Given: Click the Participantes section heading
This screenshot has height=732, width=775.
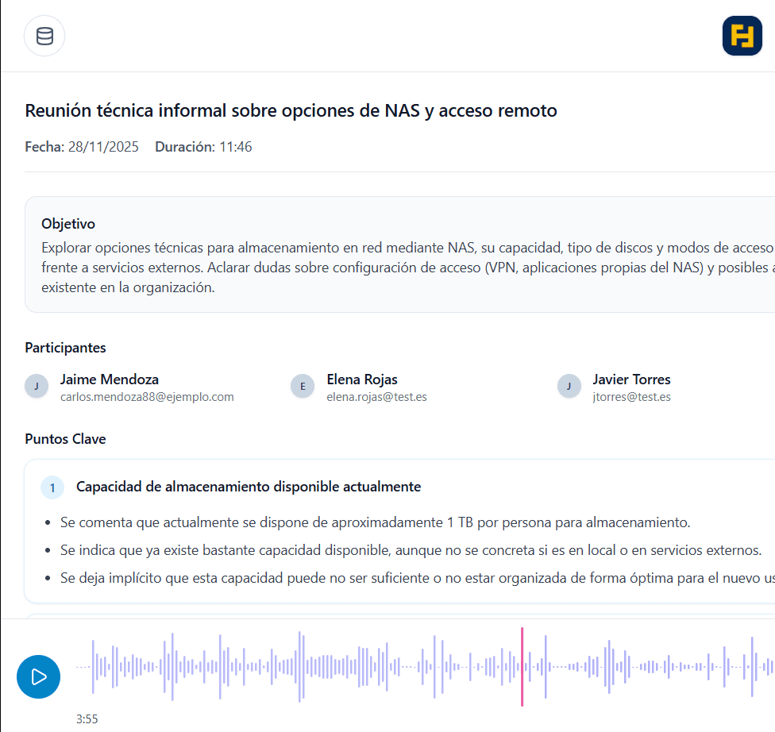Looking at the screenshot, I should [x=65, y=348].
